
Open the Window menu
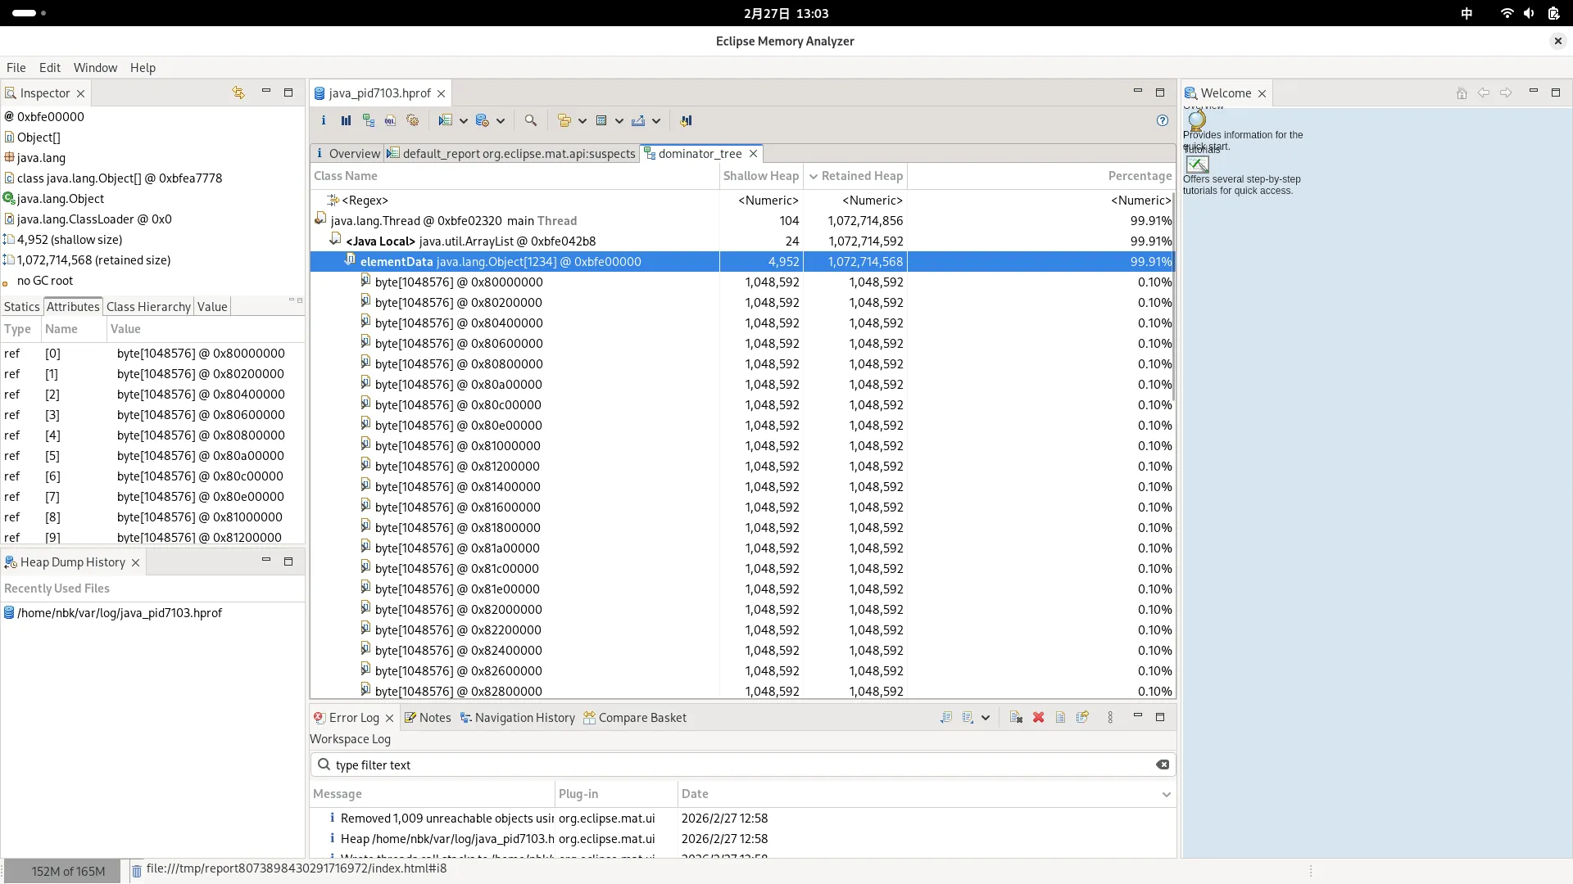tap(95, 67)
